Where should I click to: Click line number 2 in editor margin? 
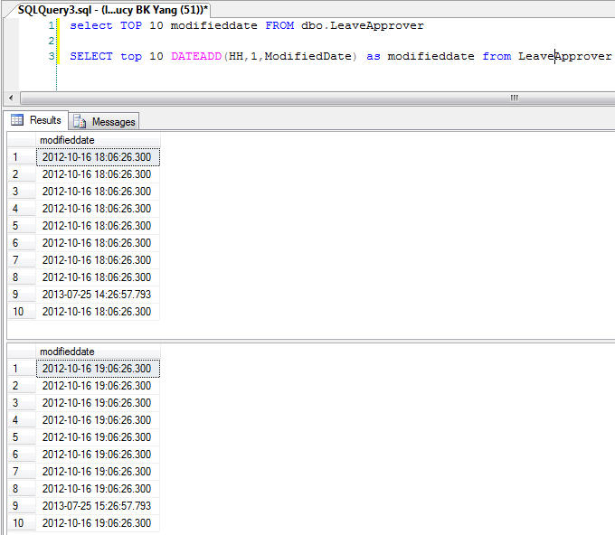pos(51,41)
